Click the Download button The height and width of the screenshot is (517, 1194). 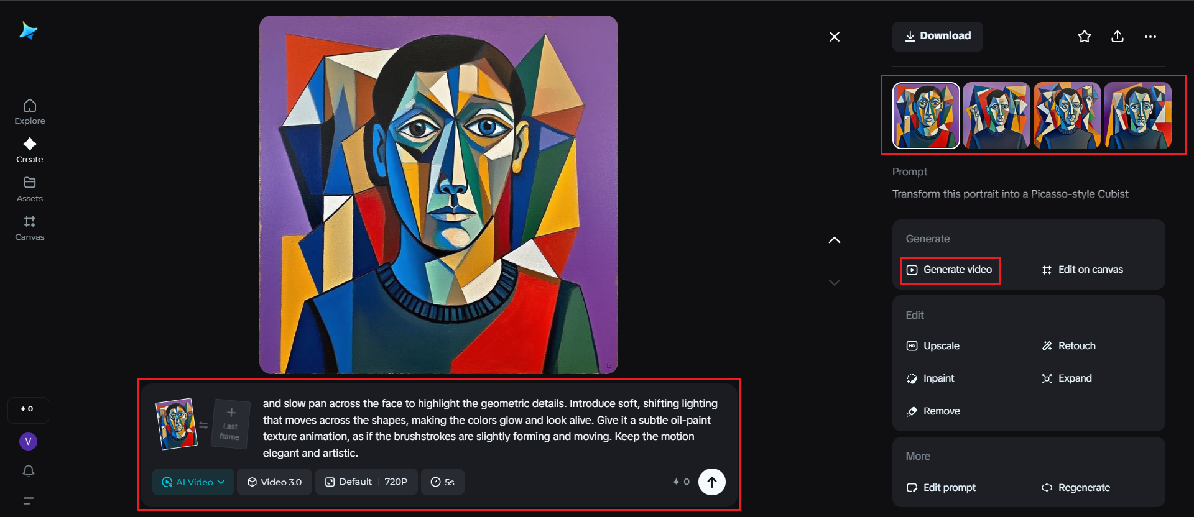[x=937, y=36]
